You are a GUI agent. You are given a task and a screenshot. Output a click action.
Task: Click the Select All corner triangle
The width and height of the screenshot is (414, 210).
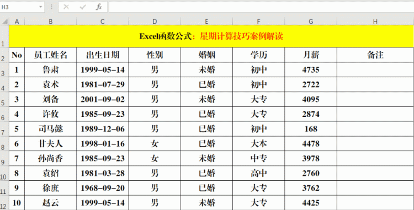click(x=4, y=21)
